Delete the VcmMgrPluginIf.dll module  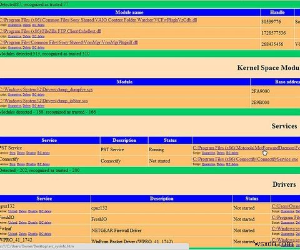[26, 47]
